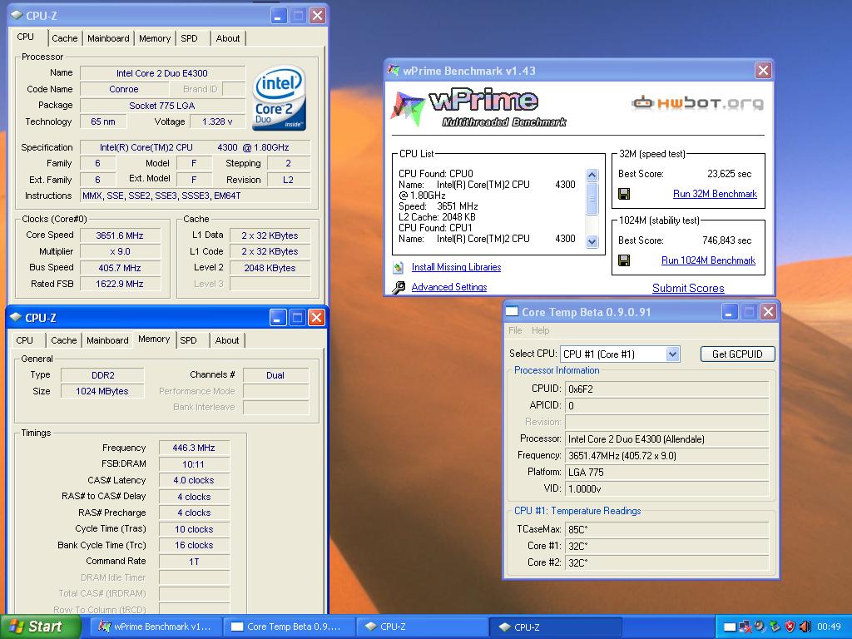Click the Install Missing Libraries link
Screen dimensions: 852x639
[x=457, y=267]
